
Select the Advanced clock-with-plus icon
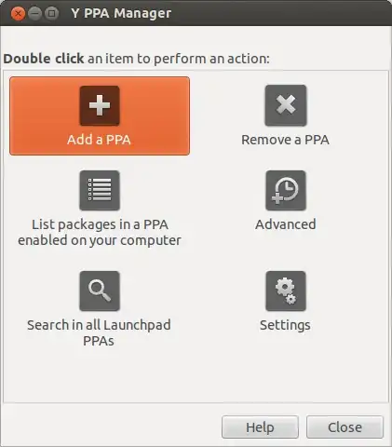click(286, 190)
